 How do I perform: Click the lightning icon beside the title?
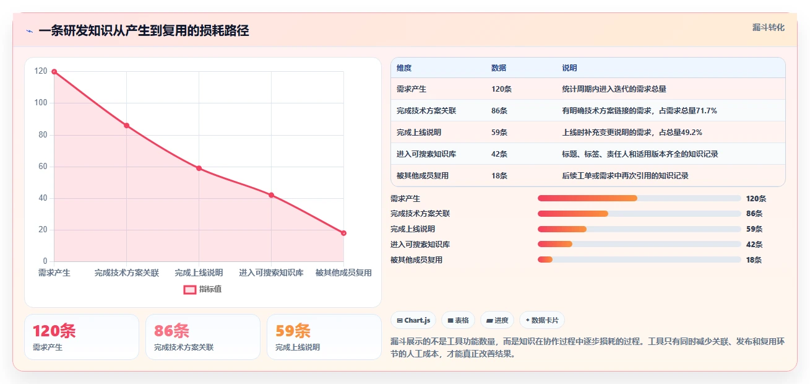coord(29,31)
